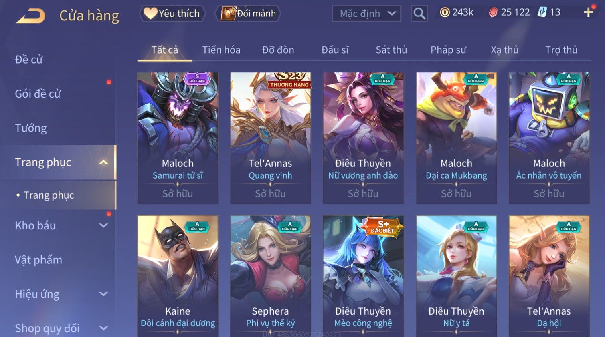Open the search magnifier icon
This screenshot has width=605, height=337.
coord(419,14)
